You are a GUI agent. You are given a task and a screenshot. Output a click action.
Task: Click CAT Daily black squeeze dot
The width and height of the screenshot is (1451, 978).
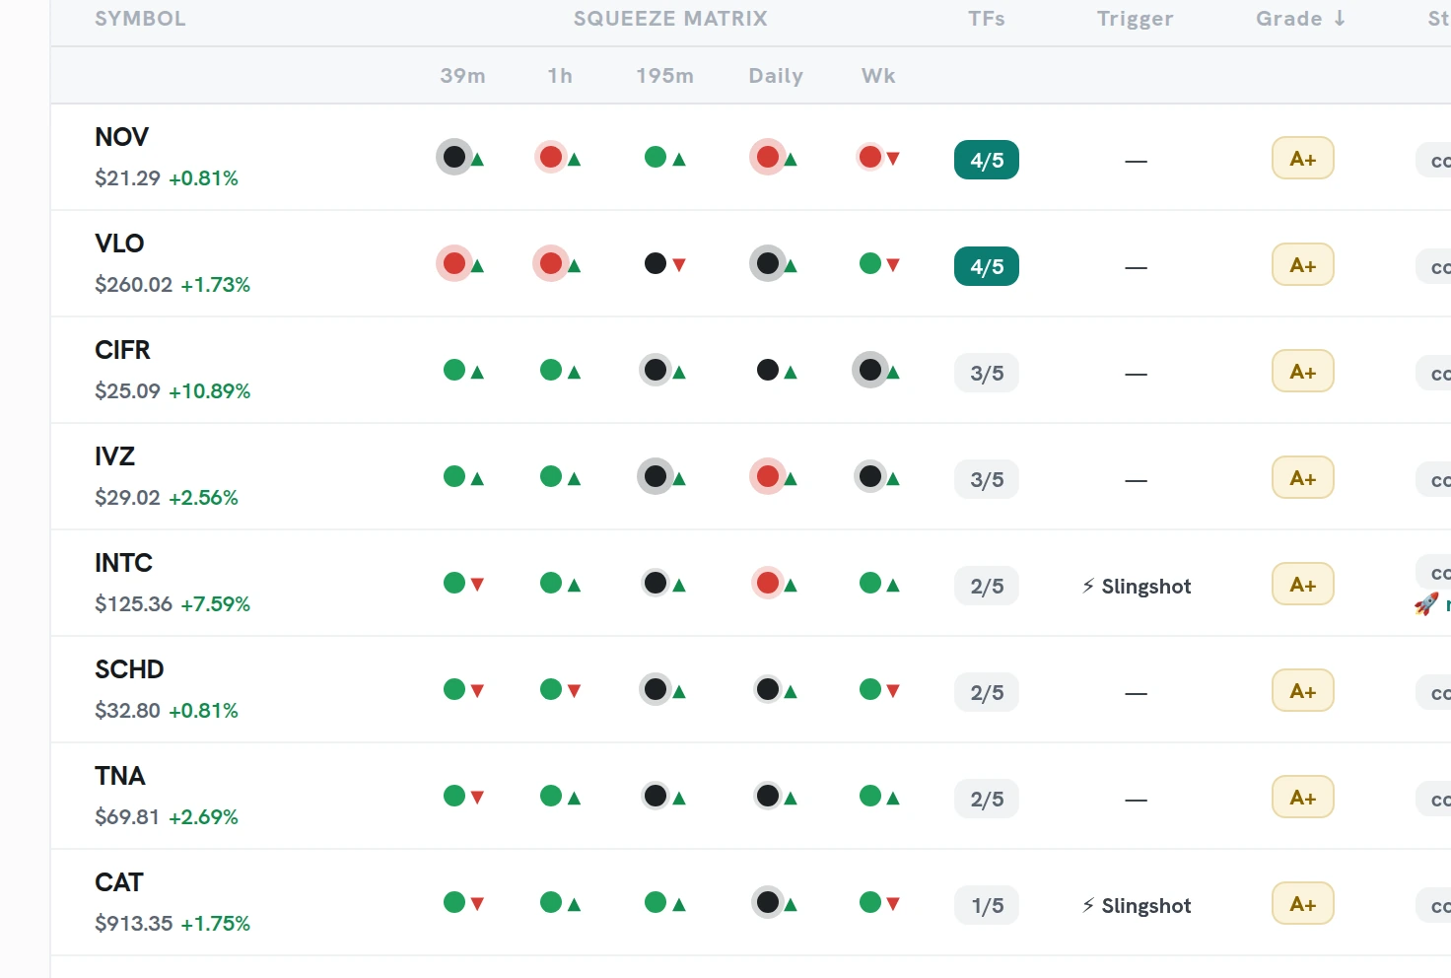[x=768, y=902]
